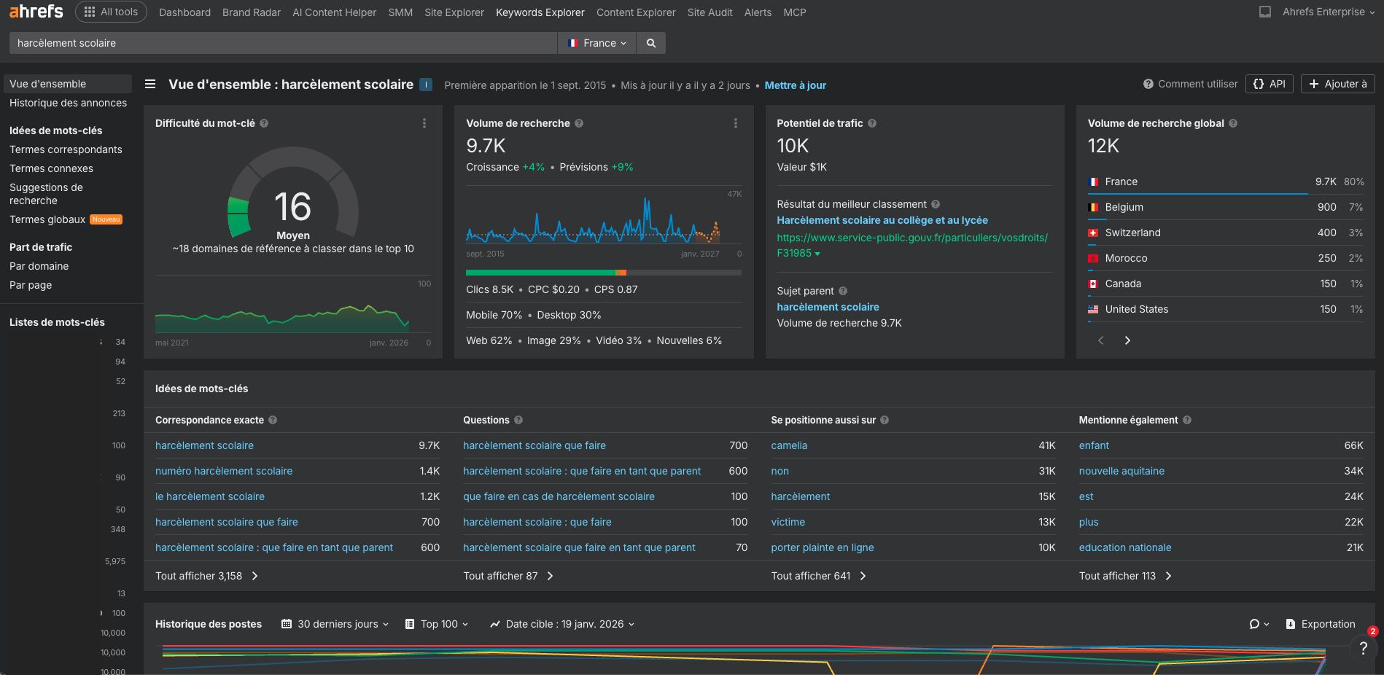Open the kebab menu on Difficulté du mot-clé

pyautogui.click(x=424, y=123)
